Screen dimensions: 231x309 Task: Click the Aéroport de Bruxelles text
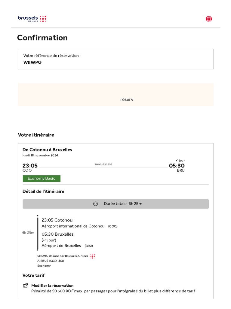[x=61, y=246]
